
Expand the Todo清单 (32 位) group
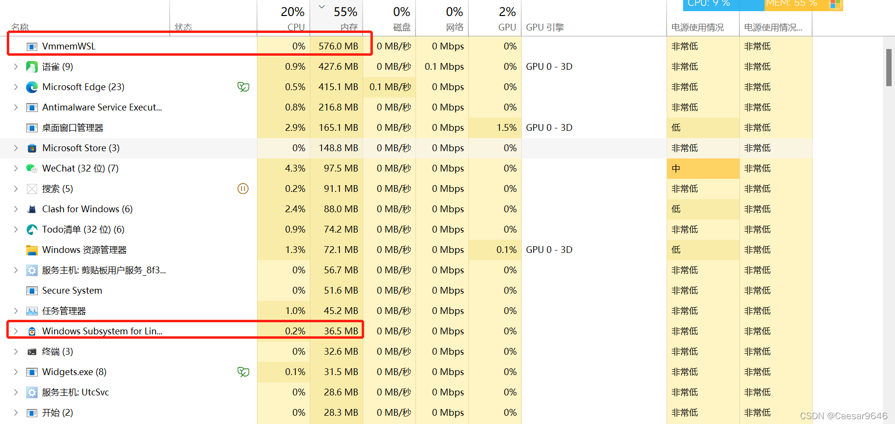pos(16,229)
